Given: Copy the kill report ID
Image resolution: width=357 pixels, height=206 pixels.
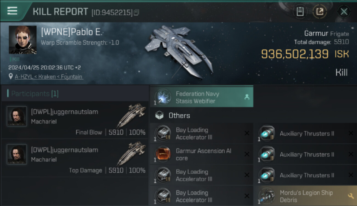Looking at the screenshot, I should point(136,12).
